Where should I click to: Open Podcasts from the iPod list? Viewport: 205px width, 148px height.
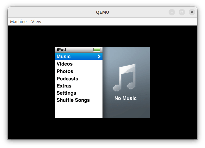click(79, 79)
